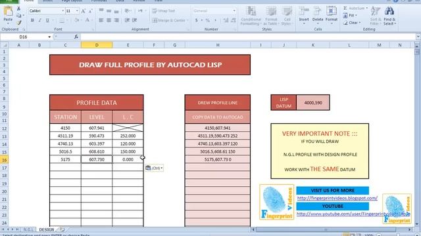Click the Cut scissors icon
Screen dimensions: 421x236
click(18, 9)
